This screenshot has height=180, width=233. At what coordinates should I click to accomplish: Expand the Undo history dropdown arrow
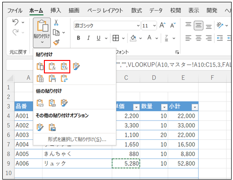[23, 23]
